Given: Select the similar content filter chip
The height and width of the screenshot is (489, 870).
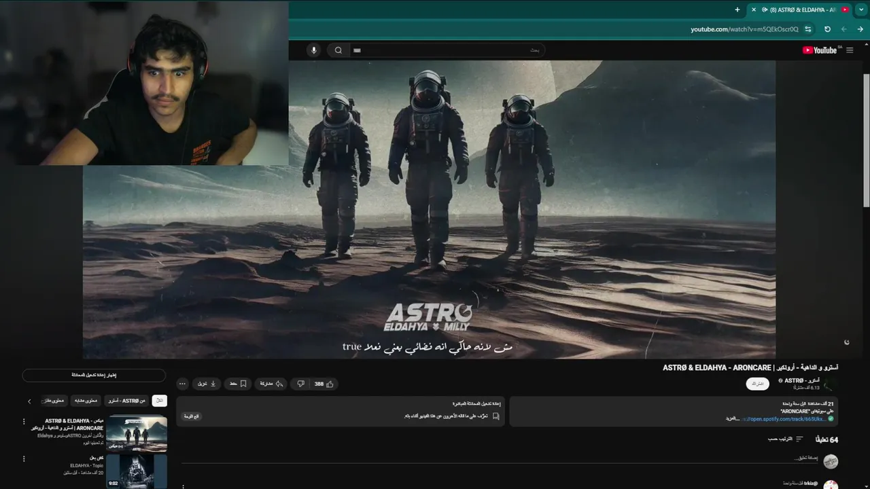Looking at the screenshot, I should (x=84, y=401).
